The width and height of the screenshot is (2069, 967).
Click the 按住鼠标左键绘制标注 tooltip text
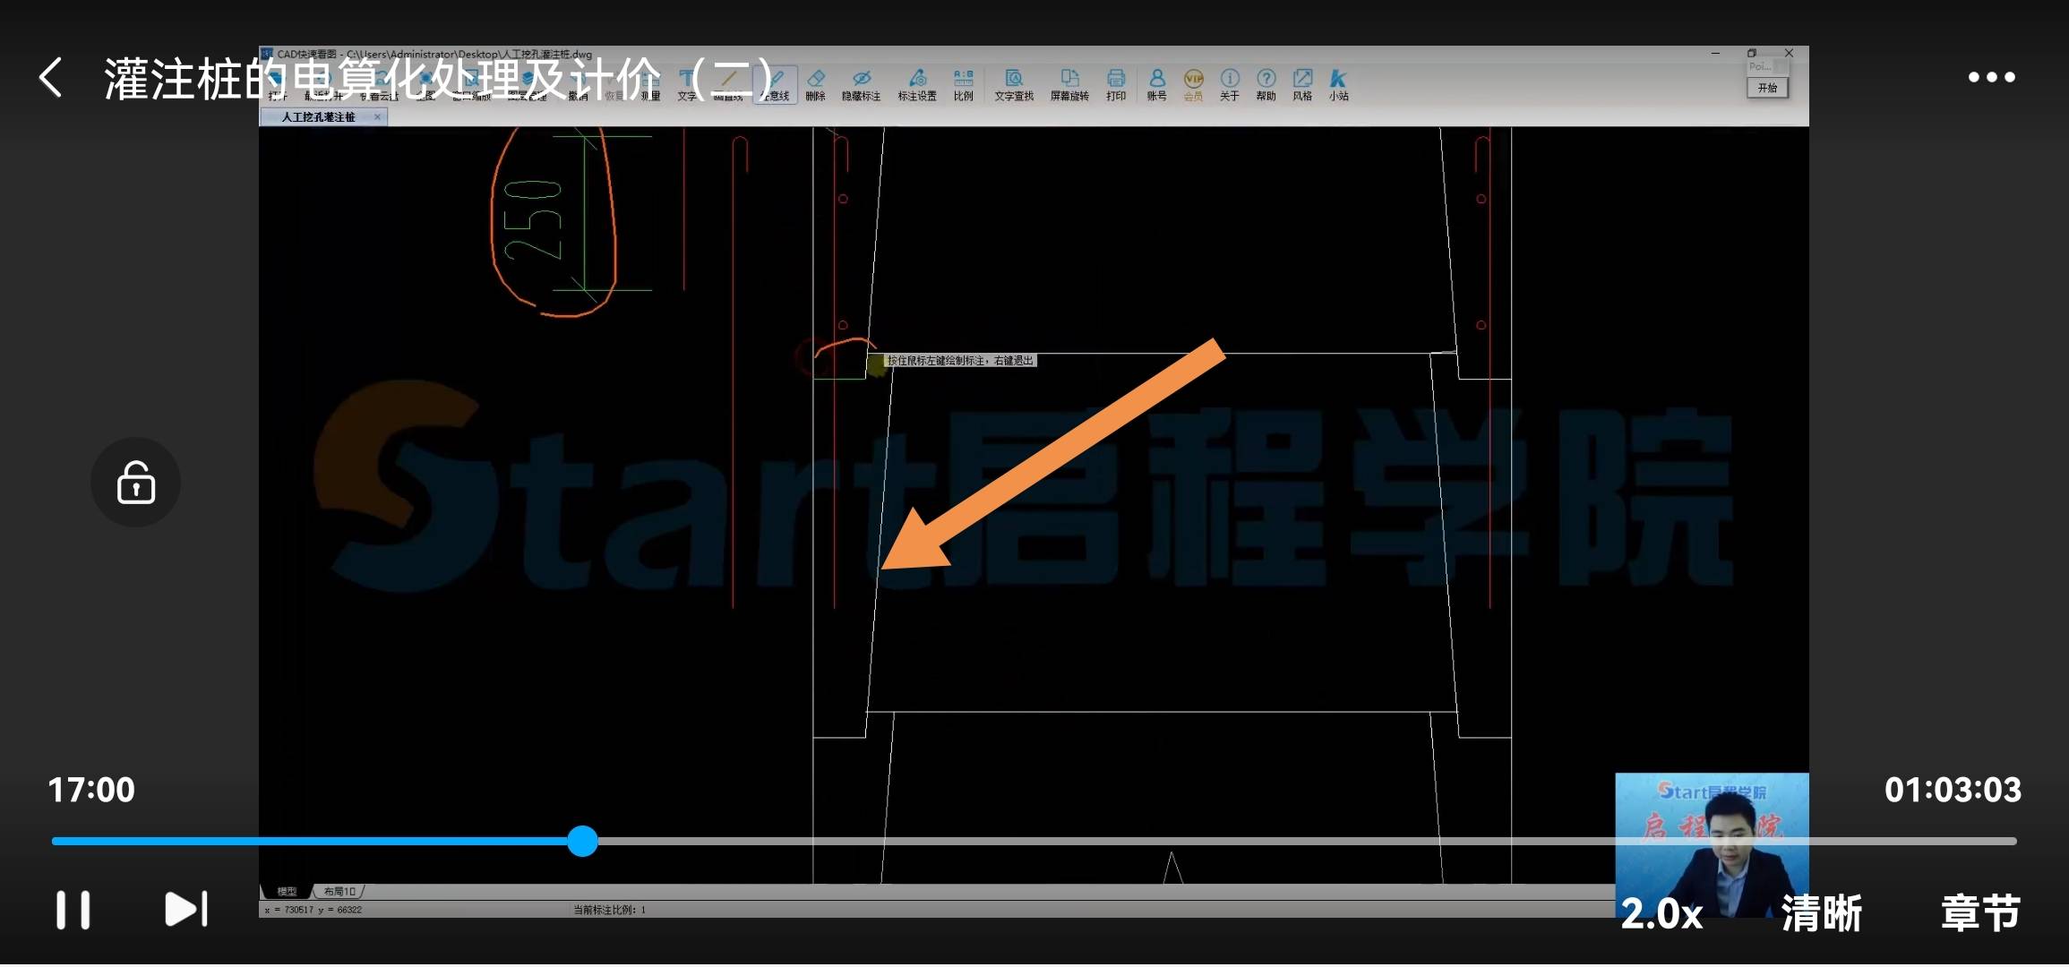(x=960, y=361)
